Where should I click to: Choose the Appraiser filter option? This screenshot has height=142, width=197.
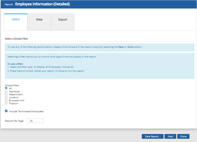click(6, 91)
